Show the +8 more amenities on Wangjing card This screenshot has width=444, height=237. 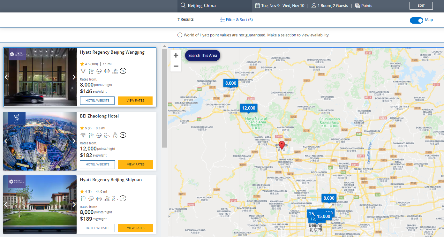pyautogui.click(x=123, y=71)
